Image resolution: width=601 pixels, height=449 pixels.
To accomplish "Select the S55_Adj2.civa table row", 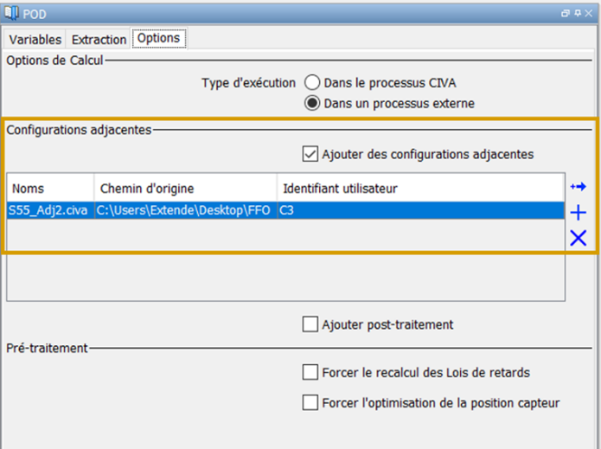I will 285,210.
